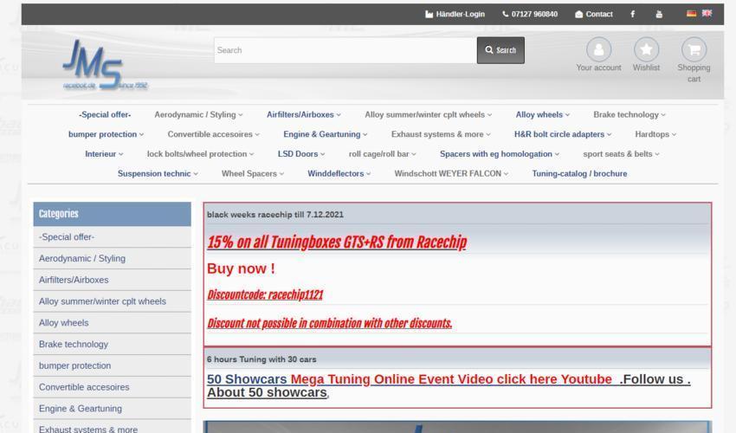
Task: Open Hardtops menu
Action: [655, 134]
